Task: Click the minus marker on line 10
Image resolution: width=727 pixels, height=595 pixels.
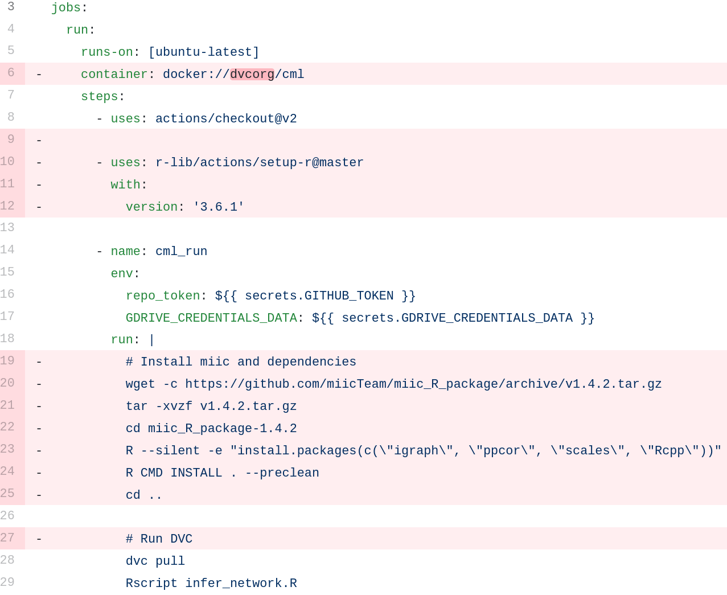Action: click(x=39, y=163)
